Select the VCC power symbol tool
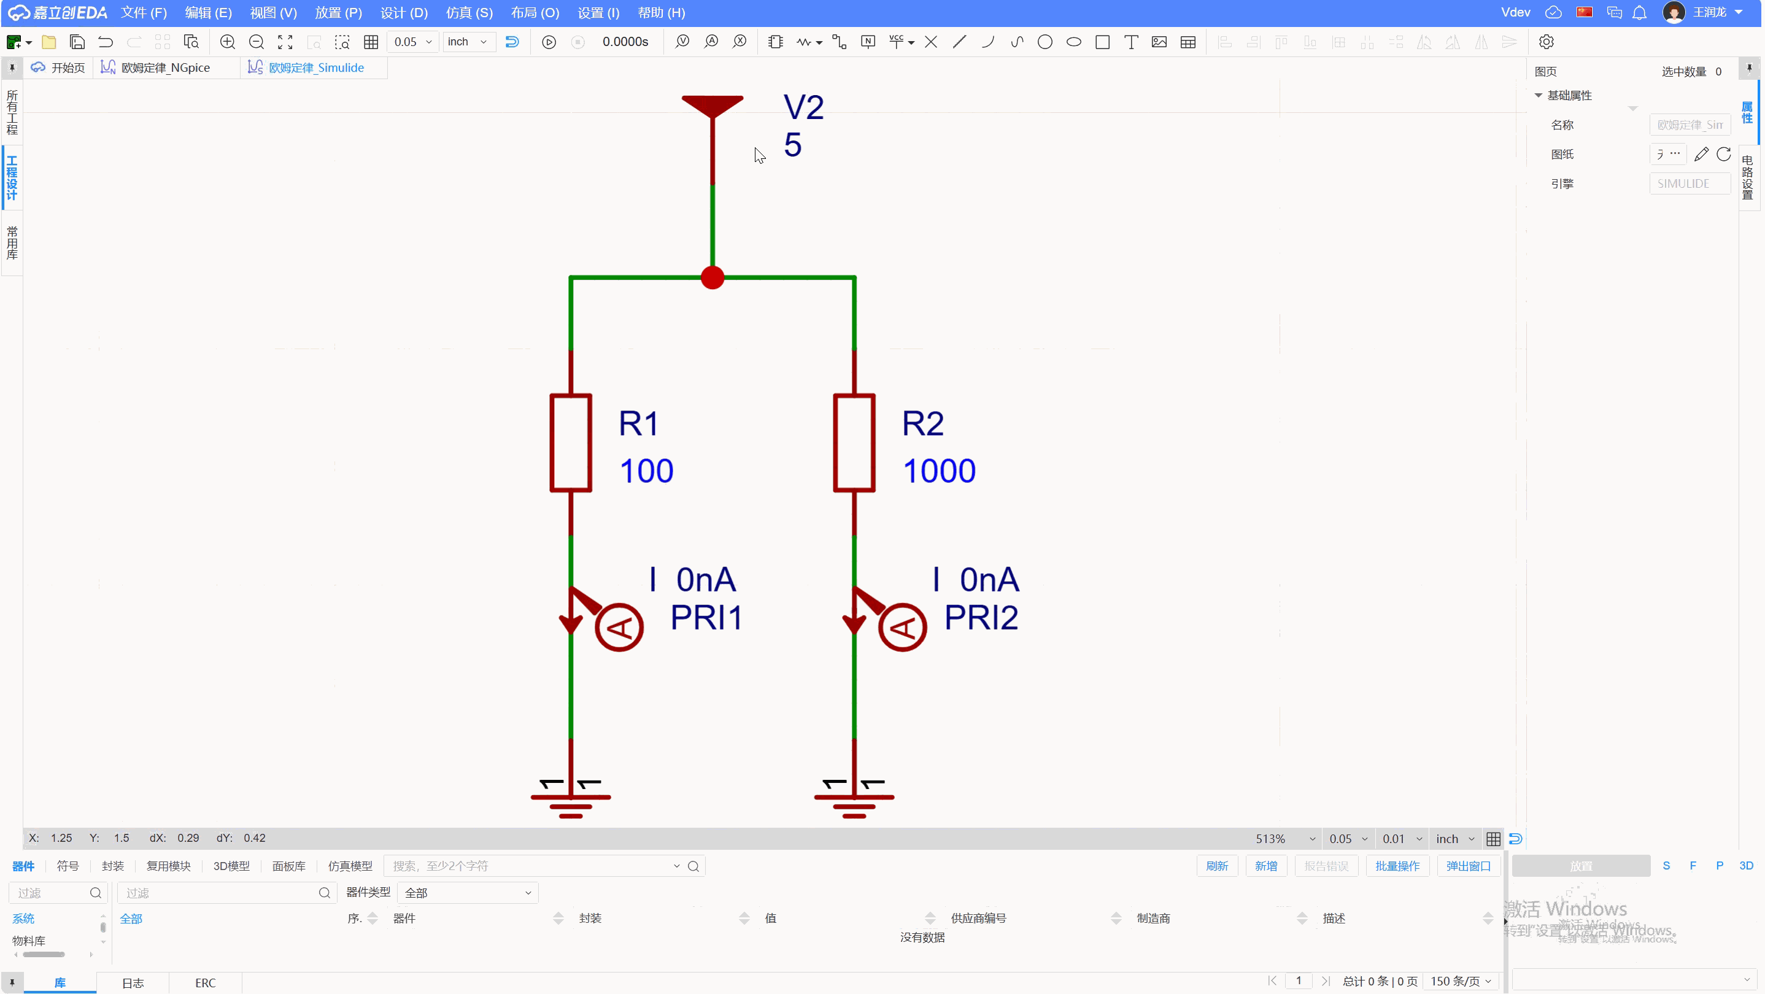This screenshot has height=994, width=1765. click(x=896, y=42)
